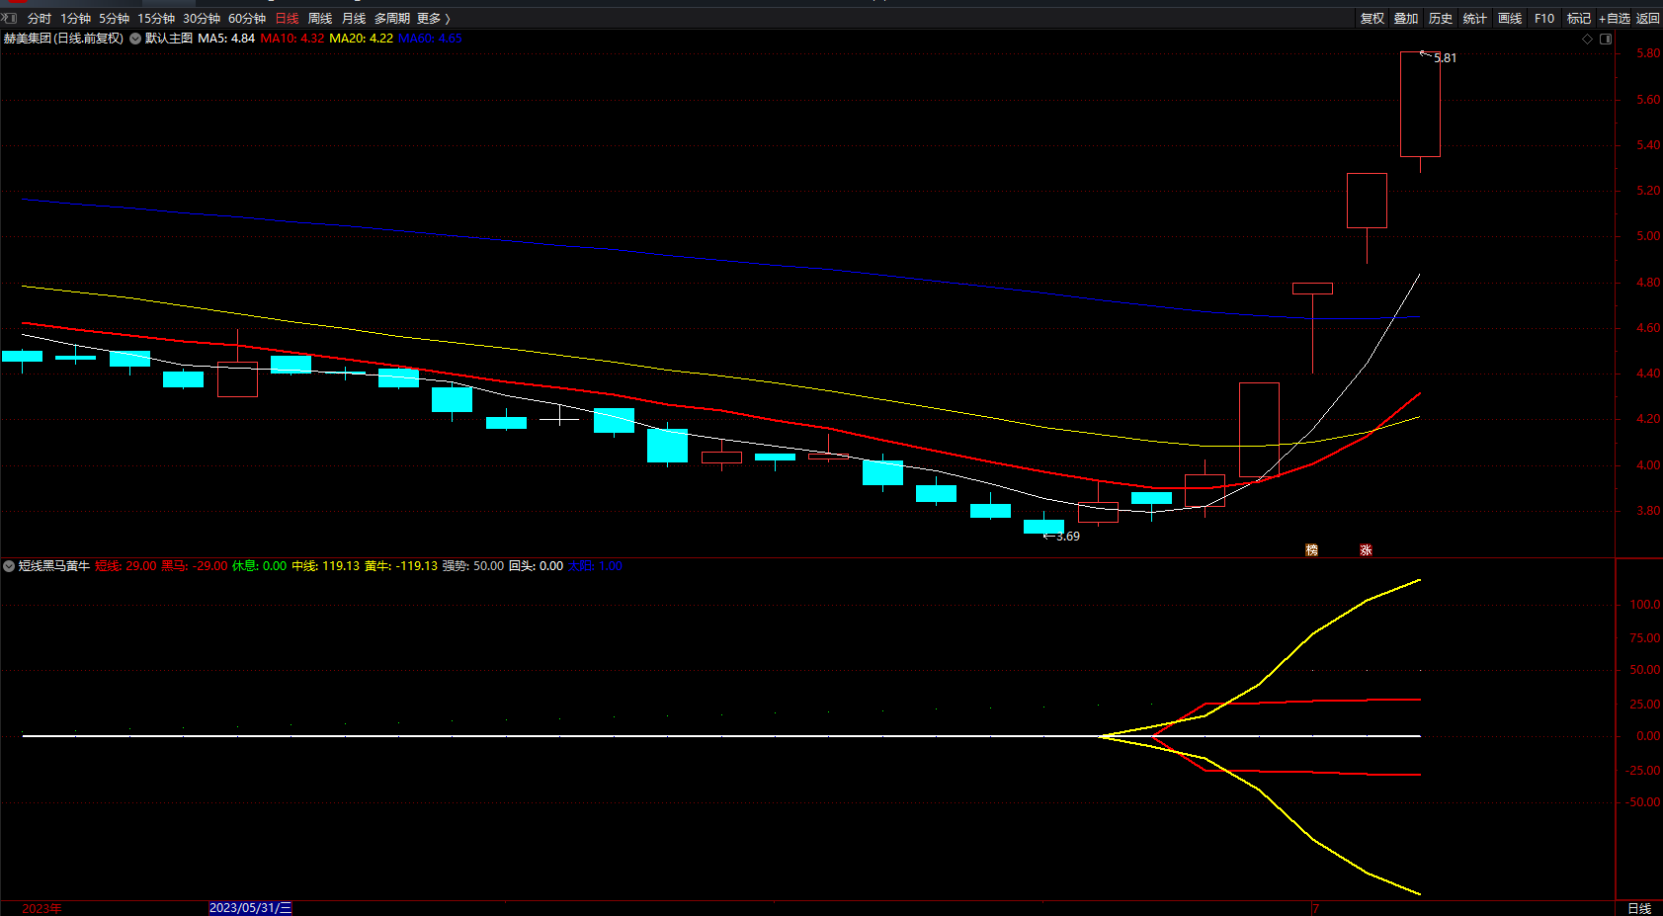Switch to 周线 weekly chart

[320, 19]
